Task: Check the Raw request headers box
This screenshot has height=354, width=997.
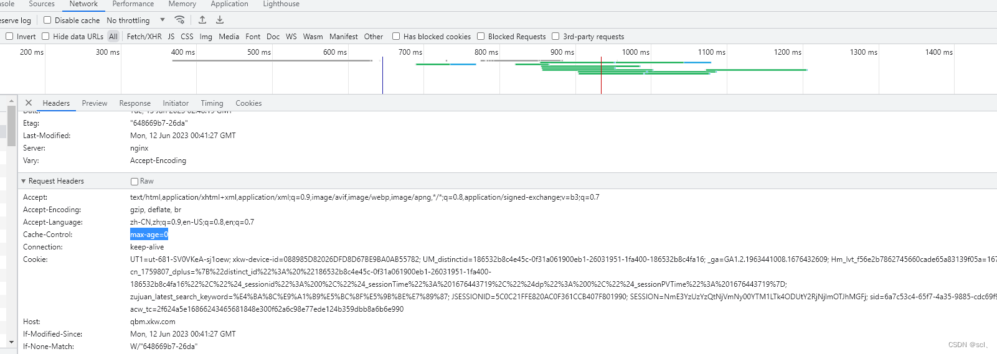Action: 135,181
